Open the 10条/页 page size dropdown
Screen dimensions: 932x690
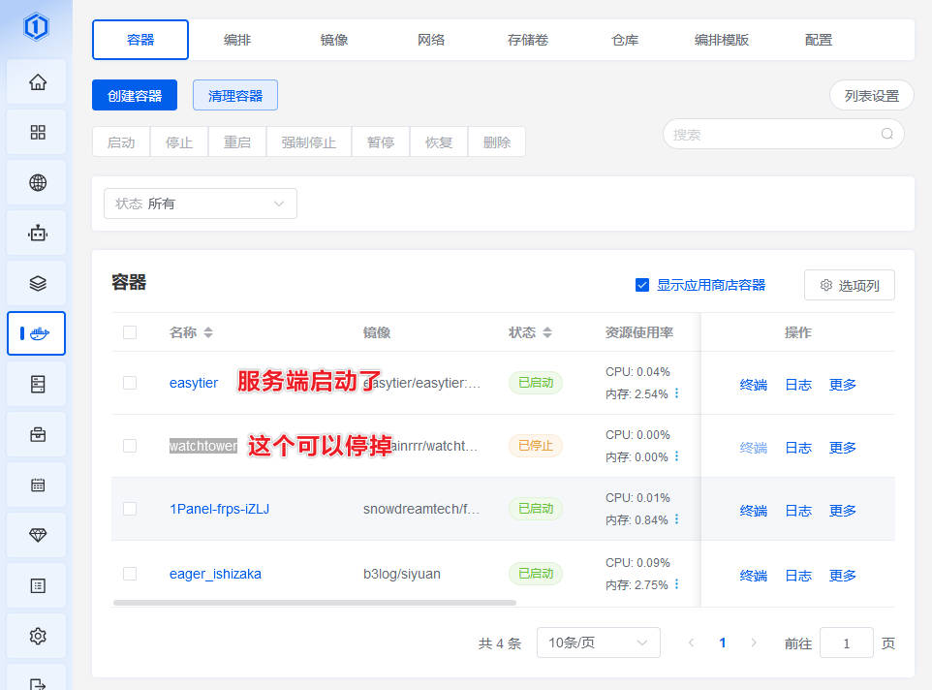[x=598, y=643]
